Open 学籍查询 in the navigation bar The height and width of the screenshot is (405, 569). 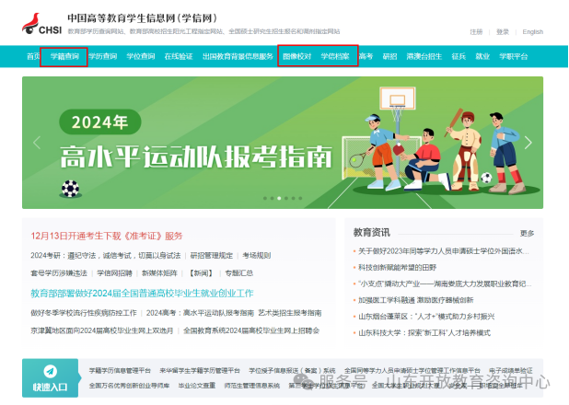pos(64,56)
